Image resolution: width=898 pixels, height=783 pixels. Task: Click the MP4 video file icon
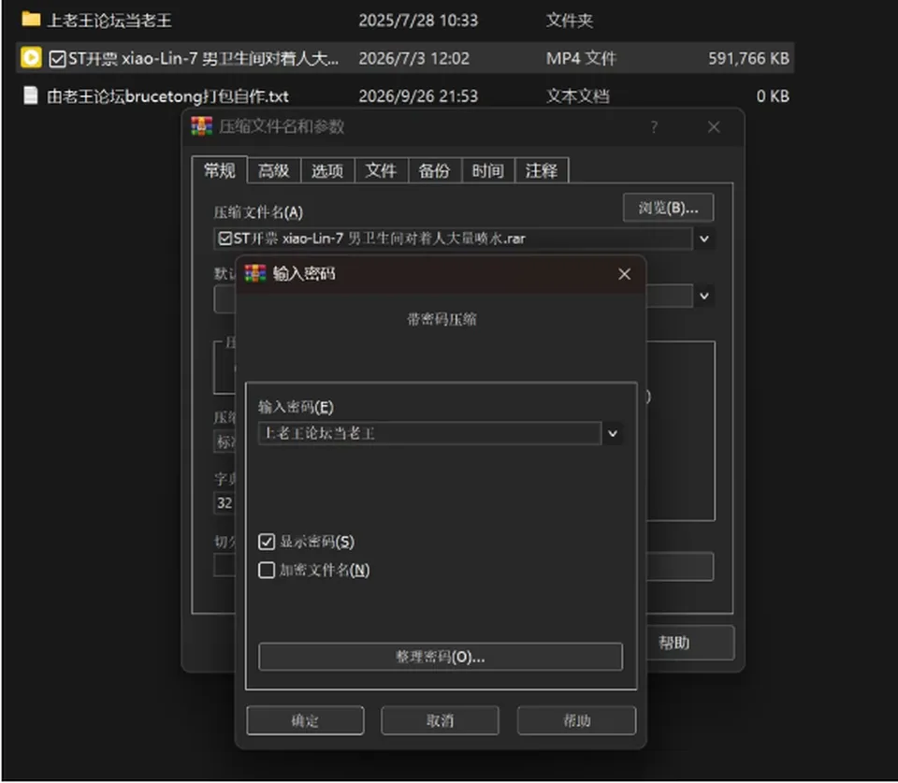(31, 57)
